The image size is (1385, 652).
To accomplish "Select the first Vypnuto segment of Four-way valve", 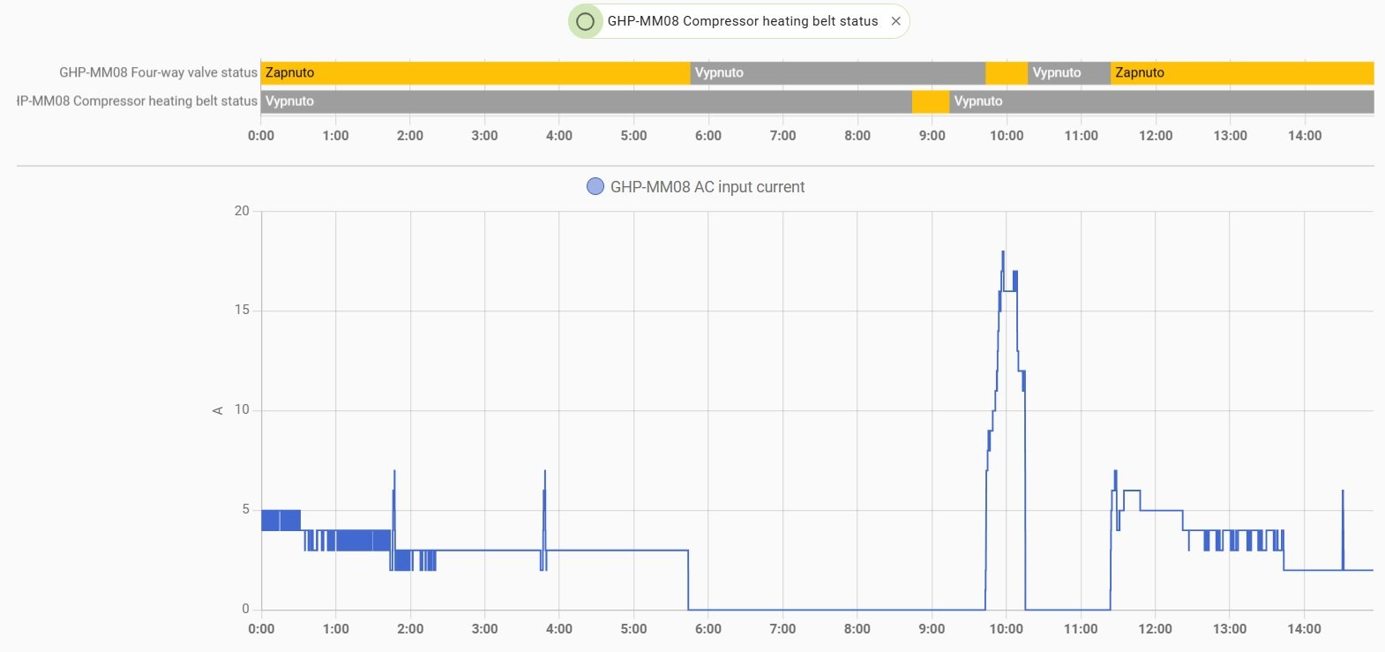I will click(836, 73).
